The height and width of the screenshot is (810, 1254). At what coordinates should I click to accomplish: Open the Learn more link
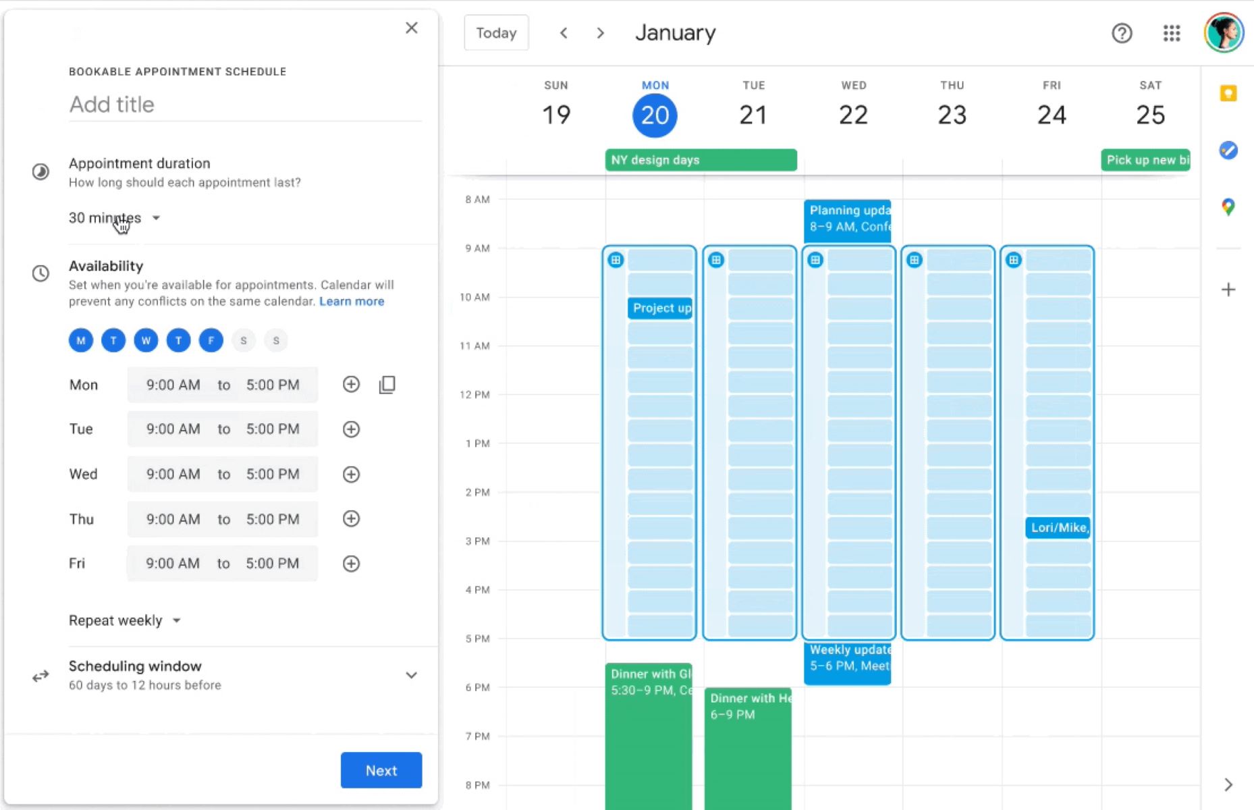(351, 301)
